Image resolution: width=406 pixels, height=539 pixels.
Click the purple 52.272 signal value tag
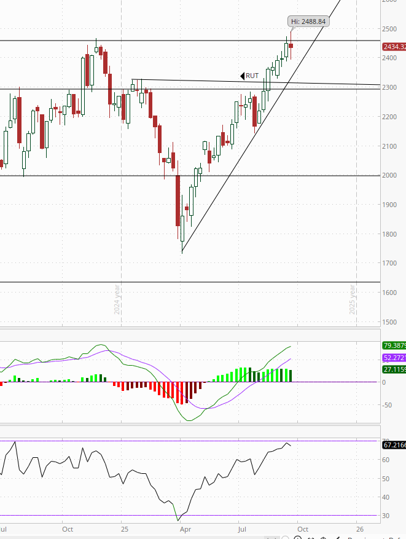(394, 358)
